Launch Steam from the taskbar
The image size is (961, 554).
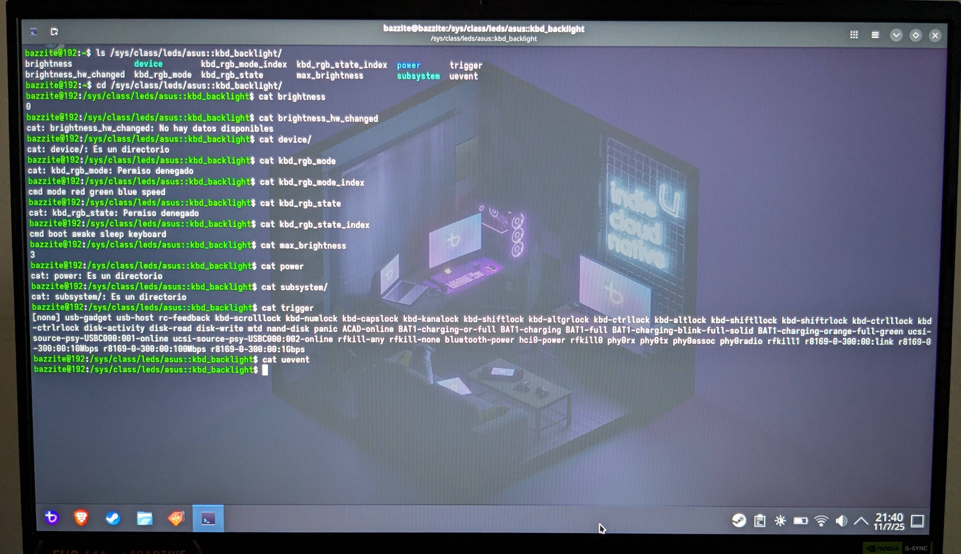click(113, 518)
